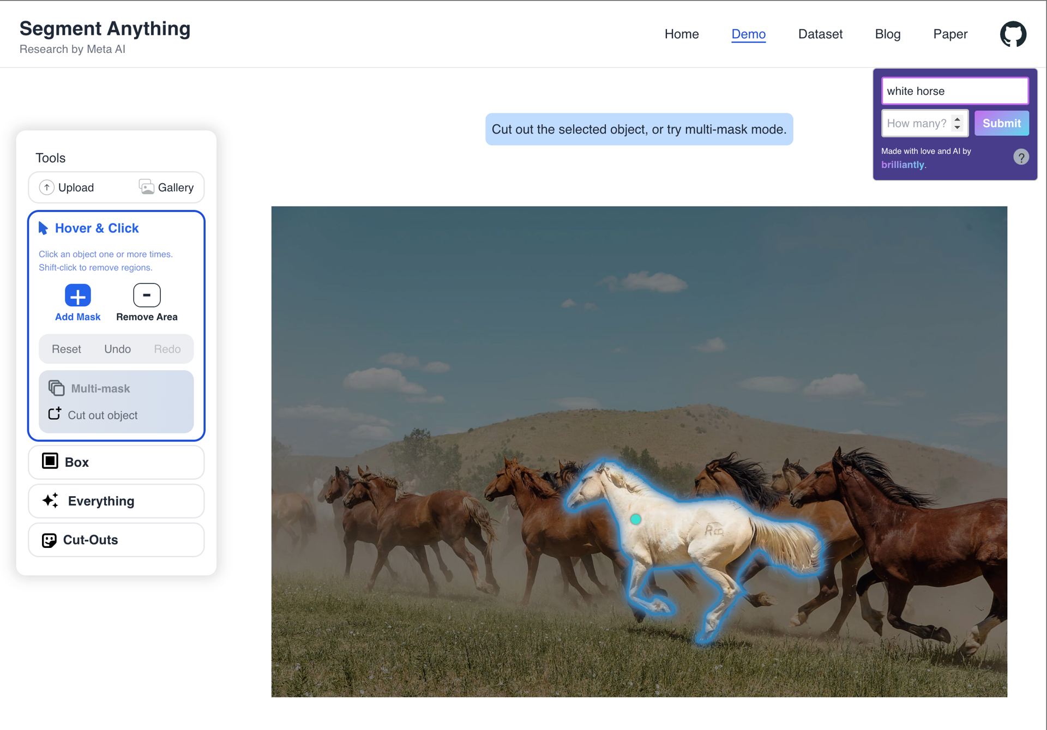This screenshot has height=730, width=1047.
Task: Click the Cut-Outs sticker icon
Action: click(x=49, y=540)
